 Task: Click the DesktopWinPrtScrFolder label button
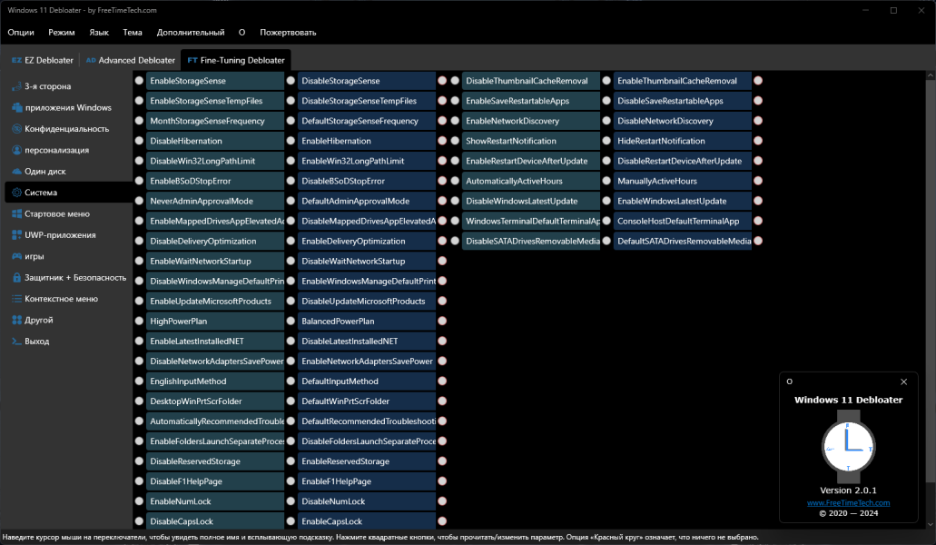[x=215, y=401]
